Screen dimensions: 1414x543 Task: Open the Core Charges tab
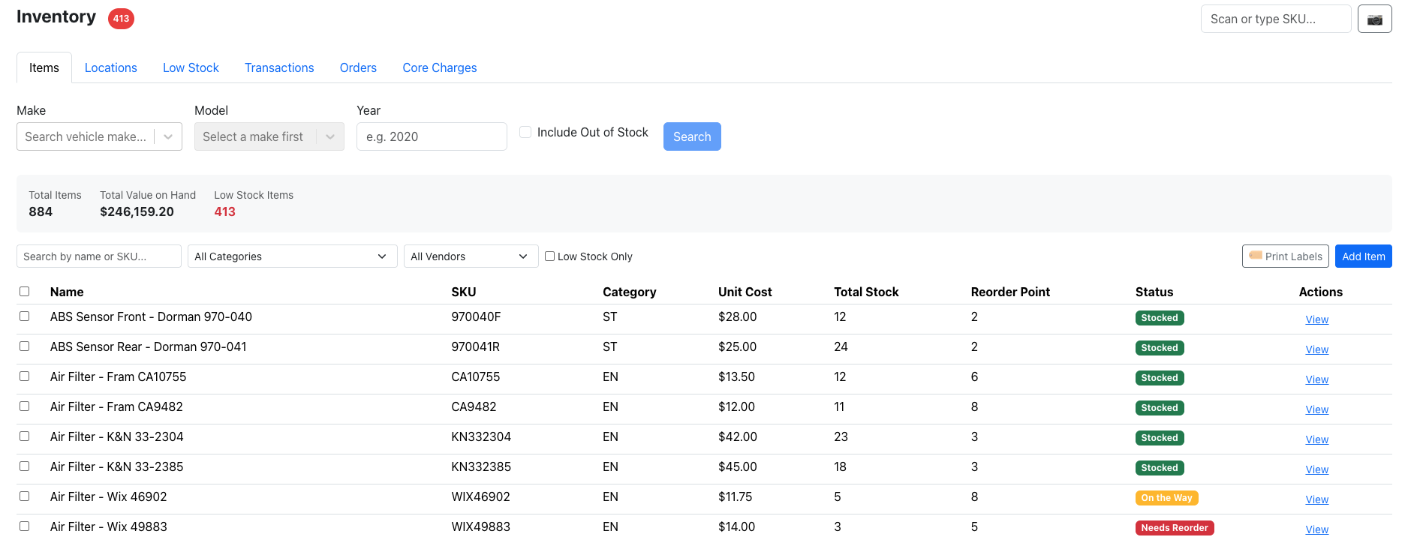pyautogui.click(x=439, y=67)
